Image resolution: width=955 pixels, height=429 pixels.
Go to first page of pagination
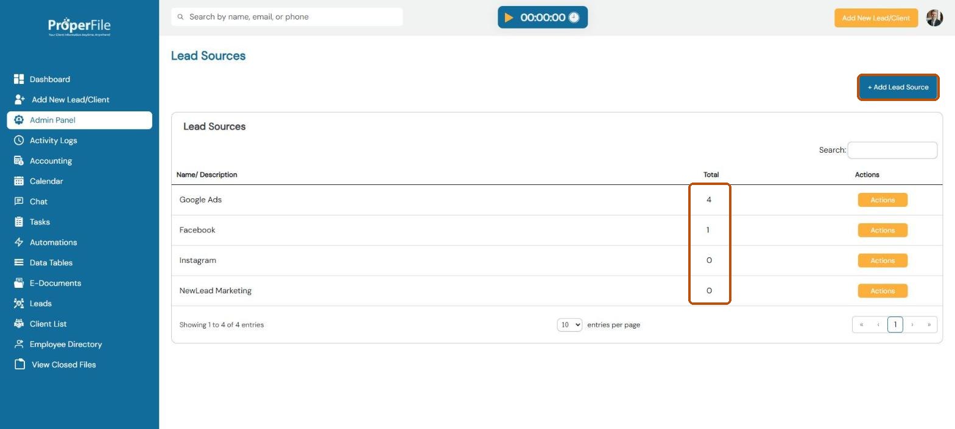coord(861,325)
